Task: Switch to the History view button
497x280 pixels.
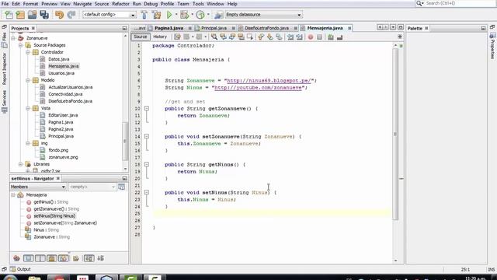Action: click(x=160, y=37)
